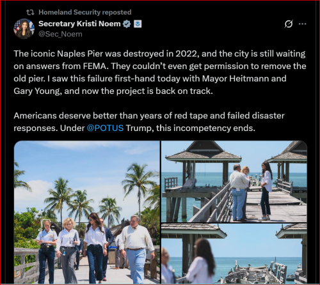
Task: Click the blue verified checkmark badge
Action: tap(127, 24)
